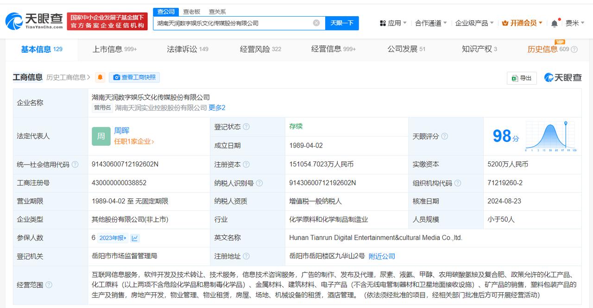Click the help icon next to 纳税人识别号
The width and height of the screenshot is (593, 308).
[x=259, y=183]
